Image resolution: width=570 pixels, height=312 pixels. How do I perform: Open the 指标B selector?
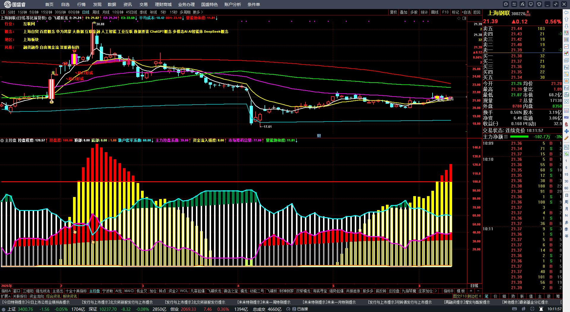click(x=448, y=291)
